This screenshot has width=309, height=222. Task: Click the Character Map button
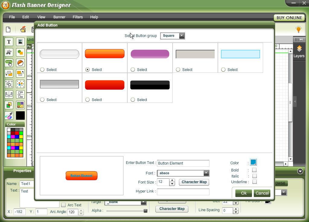(x=194, y=182)
